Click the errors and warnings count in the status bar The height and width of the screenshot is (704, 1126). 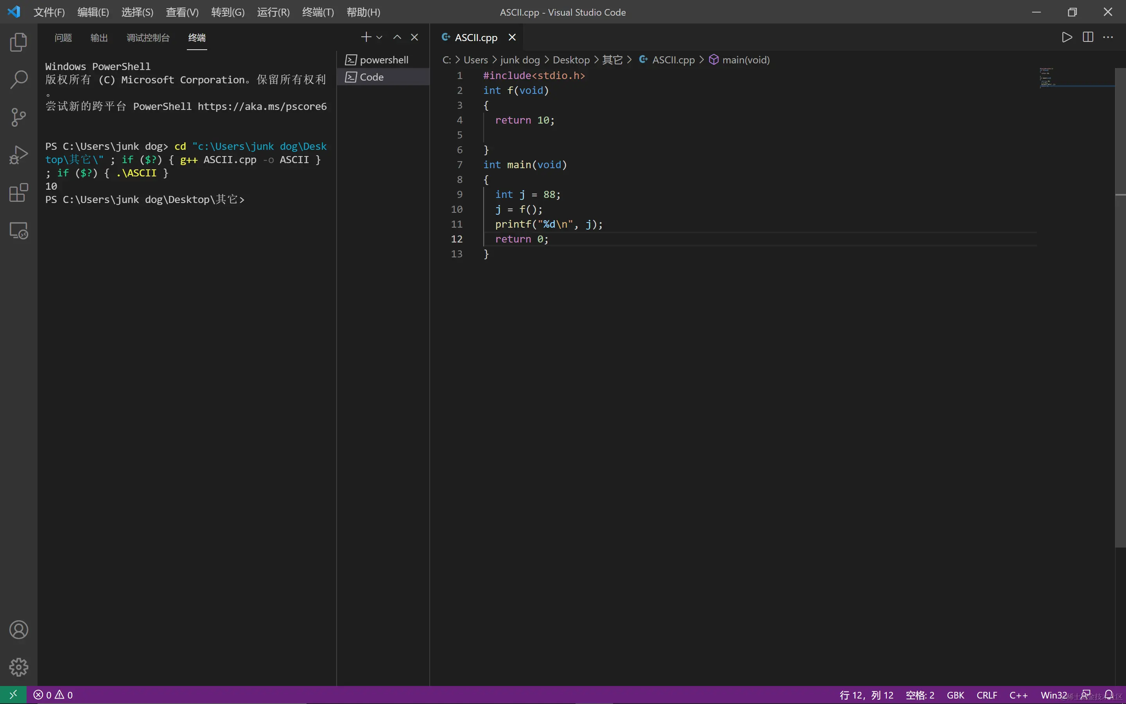pyautogui.click(x=53, y=695)
